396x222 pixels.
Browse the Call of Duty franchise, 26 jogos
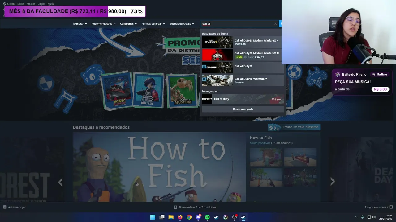click(x=243, y=99)
